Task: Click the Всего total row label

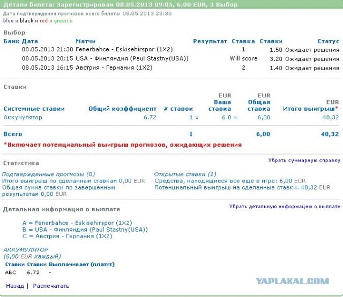Action: (x=13, y=134)
